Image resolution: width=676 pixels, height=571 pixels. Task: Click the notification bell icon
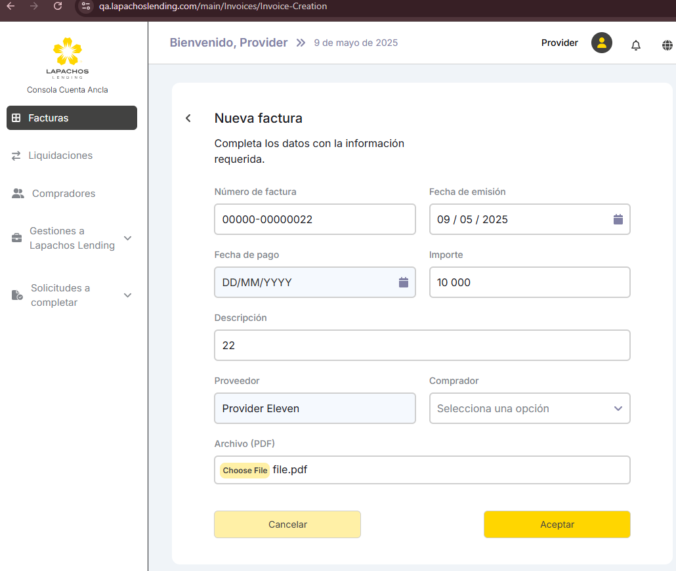click(635, 45)
